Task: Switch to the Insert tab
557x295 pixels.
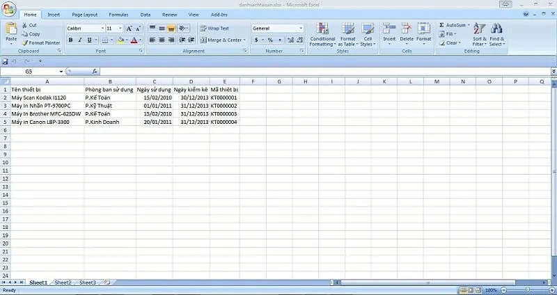Action: (54, 15)
